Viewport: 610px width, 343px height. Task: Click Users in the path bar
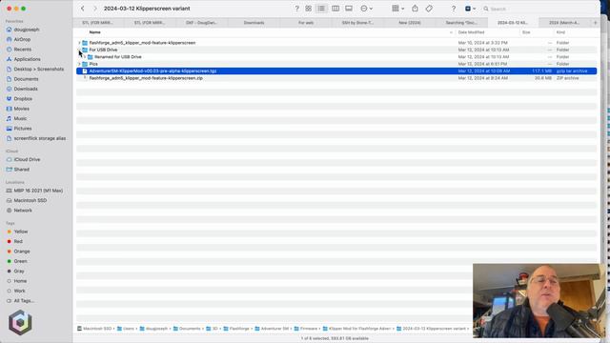click(x=126, y=329)
